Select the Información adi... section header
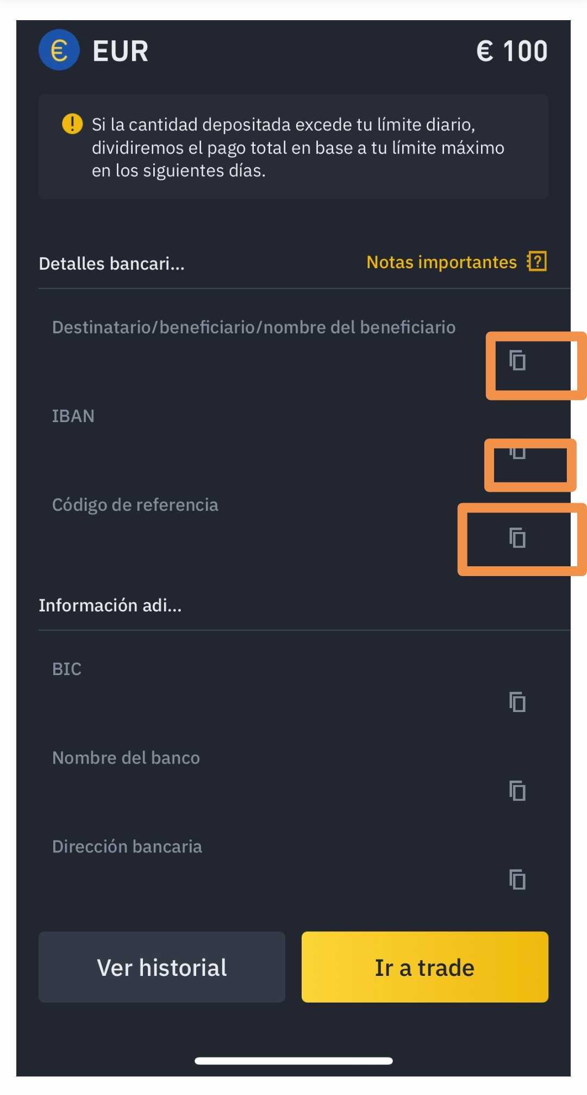The image size is (587, 1095). pos(110,605)
